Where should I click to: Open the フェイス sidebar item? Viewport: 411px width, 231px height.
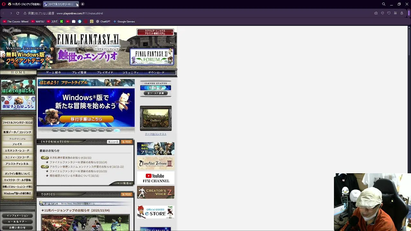click(17, 144)
